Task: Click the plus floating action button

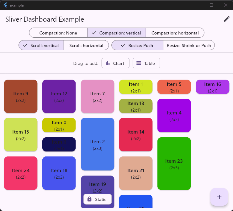Action: click(219, 197)
